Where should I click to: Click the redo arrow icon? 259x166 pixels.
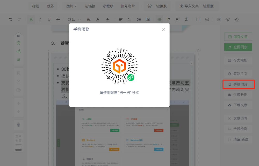(19, 19)
